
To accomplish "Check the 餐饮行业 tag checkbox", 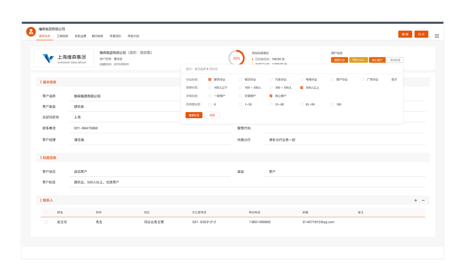I will pyautogui.click(x=240, y=79).
